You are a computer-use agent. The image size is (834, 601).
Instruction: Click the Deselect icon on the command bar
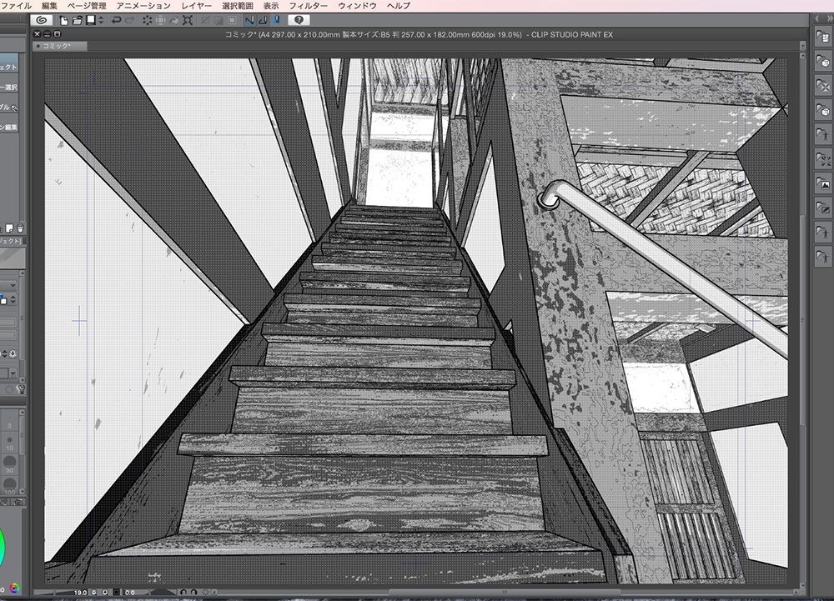click(x=148, y=20)
